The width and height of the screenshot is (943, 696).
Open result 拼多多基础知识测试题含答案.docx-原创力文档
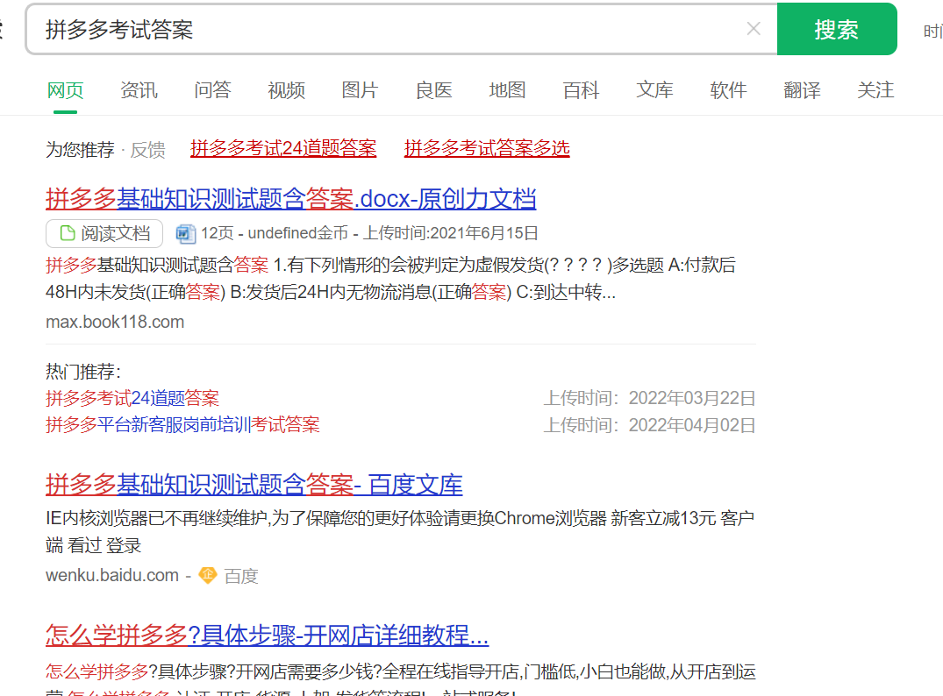pyautogui.click(x=290, y=199)
